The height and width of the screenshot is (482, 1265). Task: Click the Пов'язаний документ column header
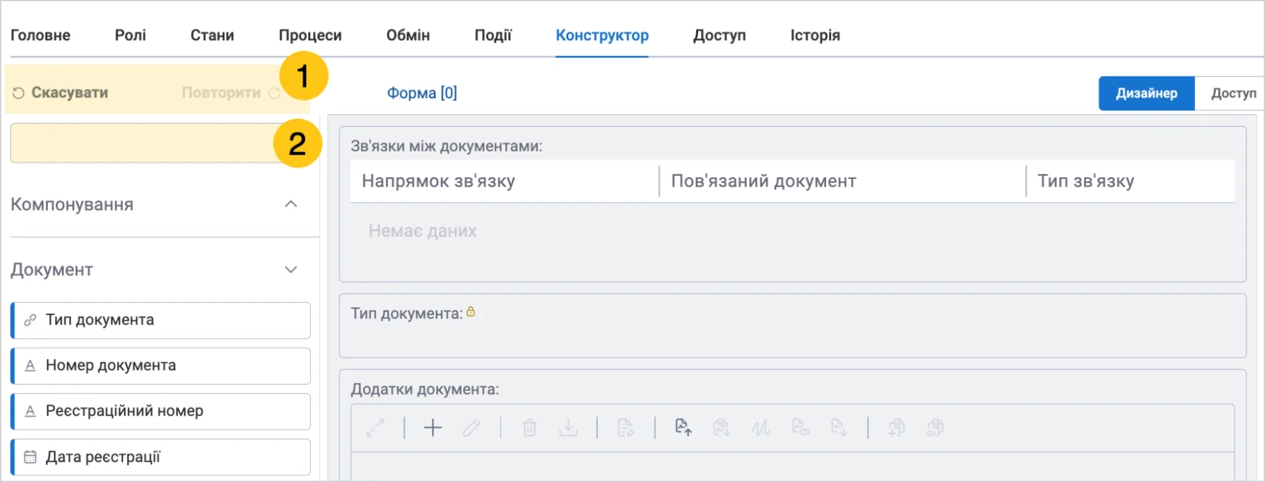pyautogui.click(x=763, y=181)
